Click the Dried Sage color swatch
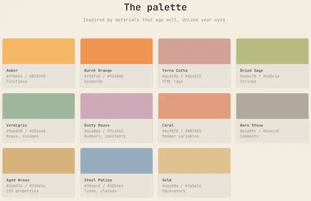 (272, 51)
